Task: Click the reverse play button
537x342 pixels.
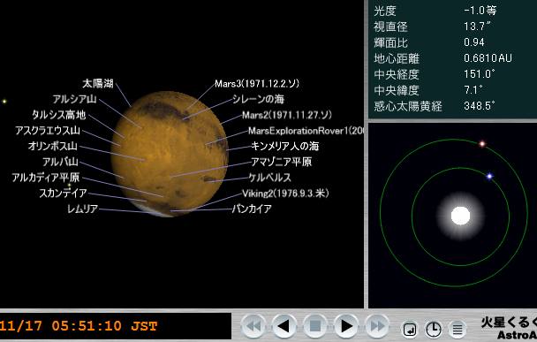Action: [x=284, y=326]
